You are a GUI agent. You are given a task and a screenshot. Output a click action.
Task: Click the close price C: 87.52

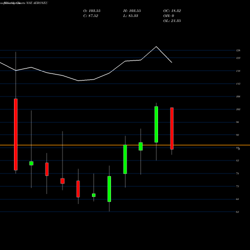pyautogui.click(x=90, y=16)
